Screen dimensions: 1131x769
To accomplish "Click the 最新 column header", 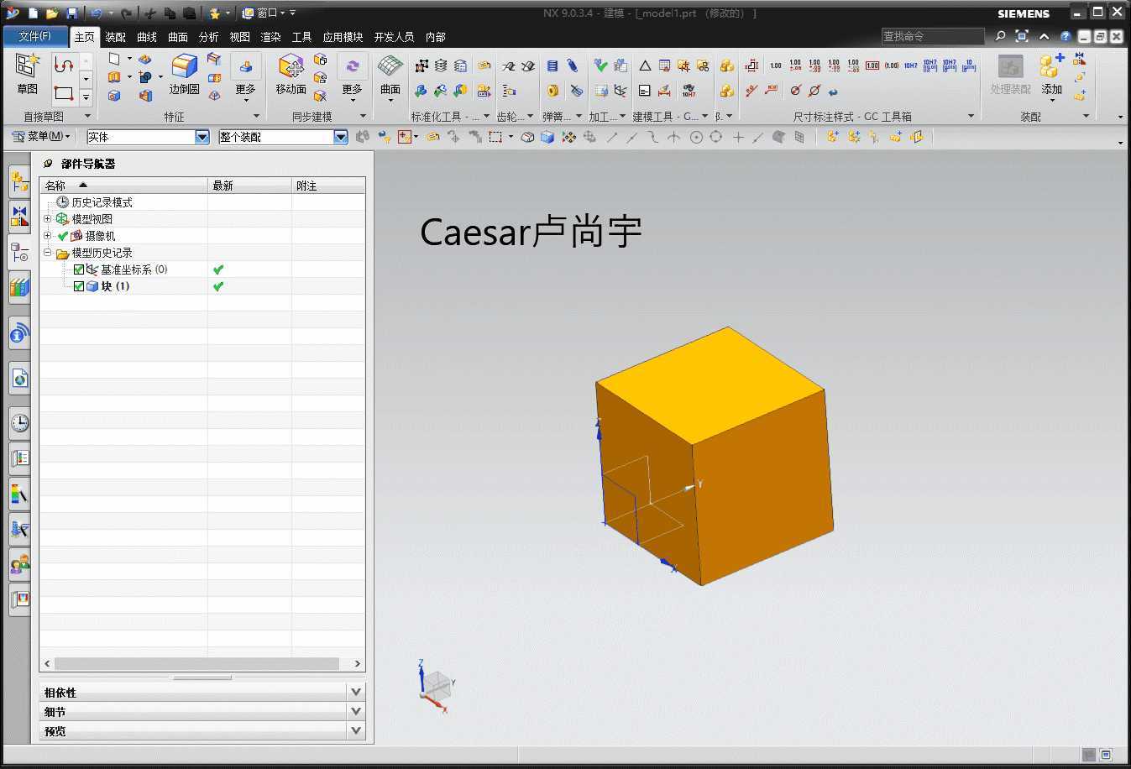I will coord(249,186).
